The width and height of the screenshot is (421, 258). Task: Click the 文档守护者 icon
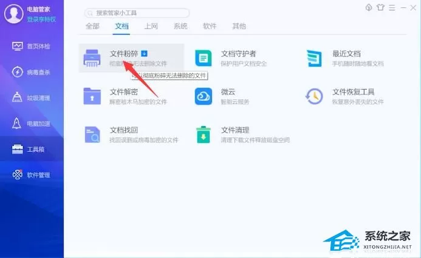click(204, 58)
